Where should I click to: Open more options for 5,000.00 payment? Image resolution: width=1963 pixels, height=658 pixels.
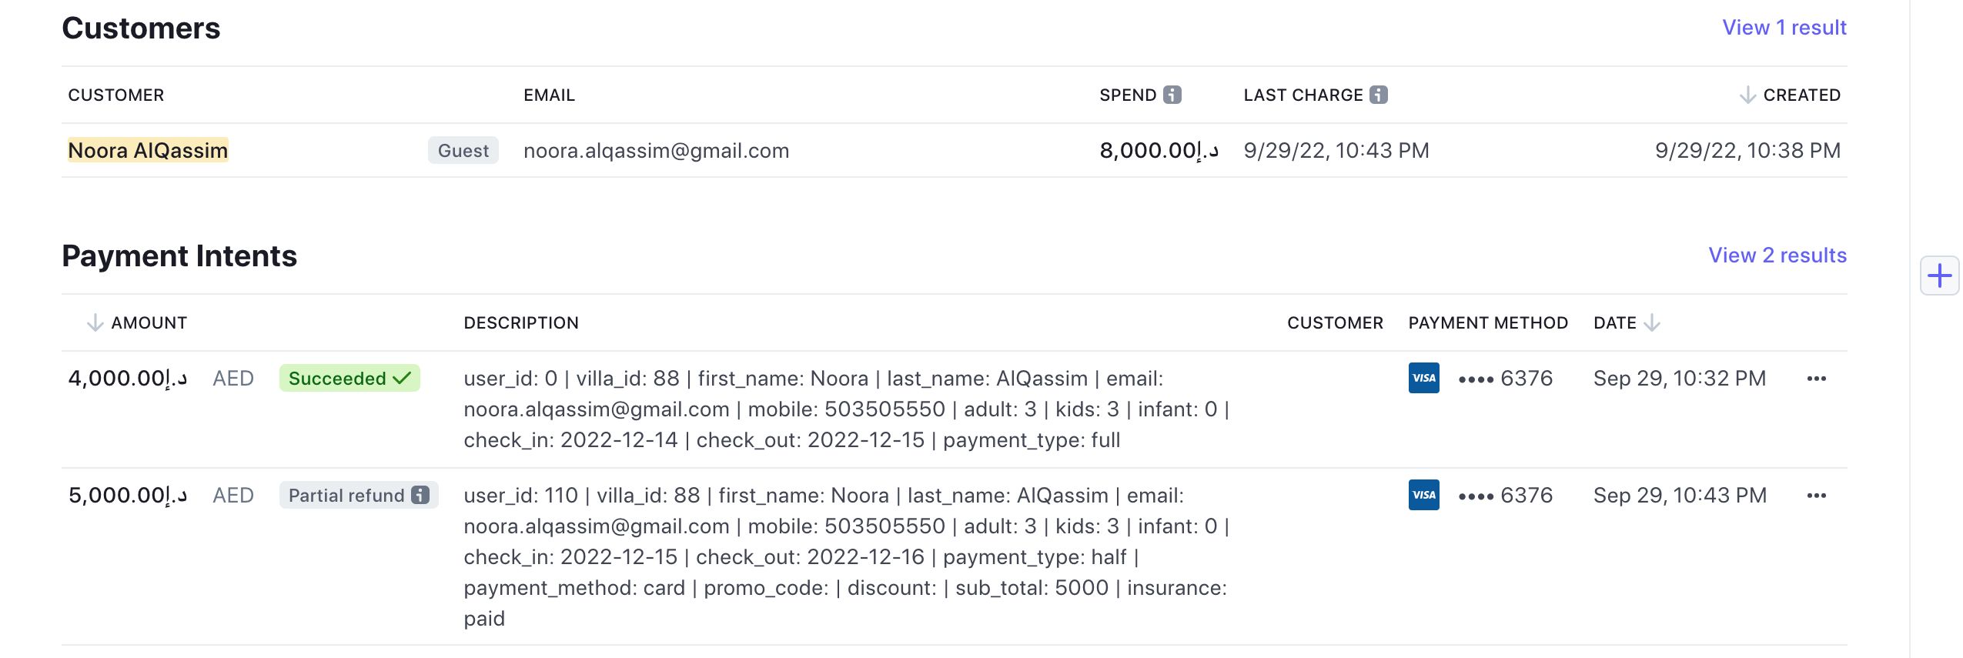(x=1816, y=496)
